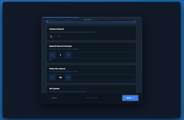Select the 'Step 4 of 9' text

point(92,98)
